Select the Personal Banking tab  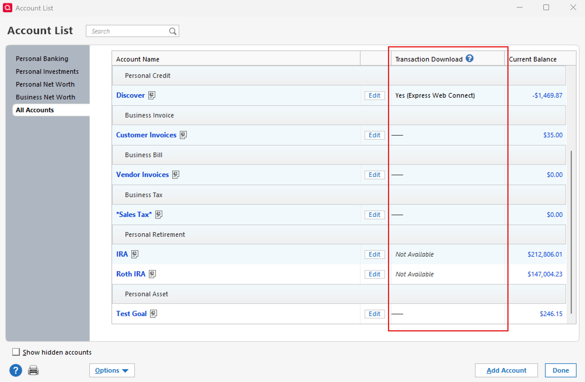pos(42,59)
